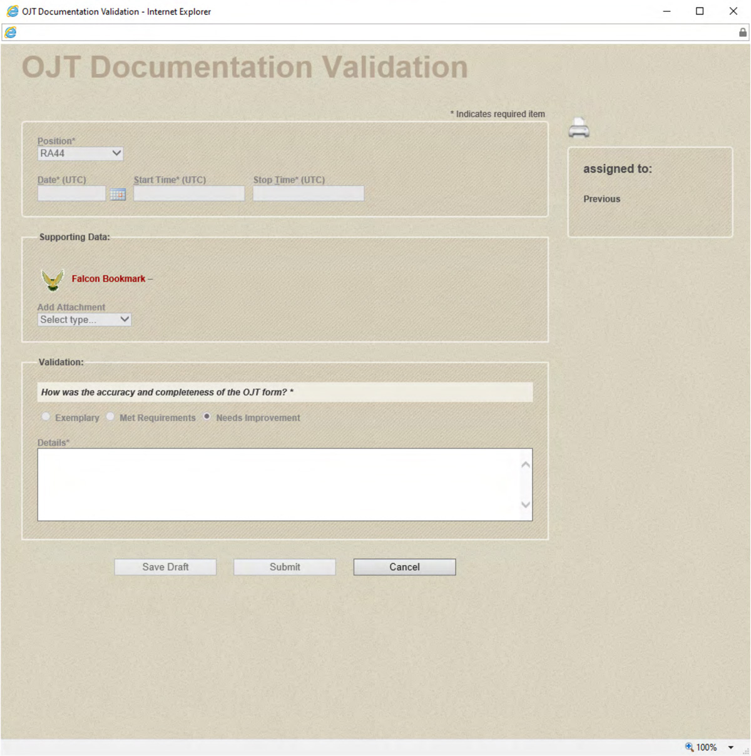
Task: Click the security lock icon
Action: click(x=743, y=33)
